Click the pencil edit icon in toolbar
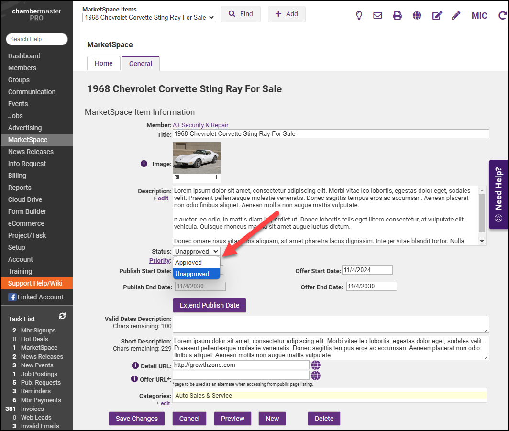The image size is (509, 431). [x=456, y=15]
